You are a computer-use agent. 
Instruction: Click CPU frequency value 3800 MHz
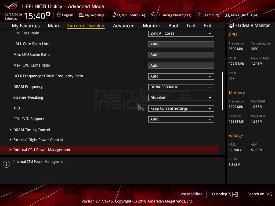click(x=236, y=49)
